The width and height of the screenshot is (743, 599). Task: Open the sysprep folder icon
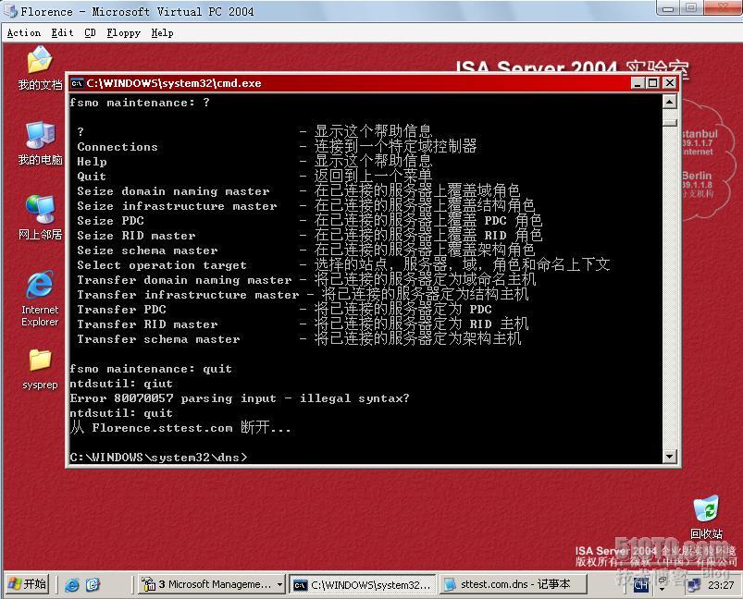(x=40, y=370)
